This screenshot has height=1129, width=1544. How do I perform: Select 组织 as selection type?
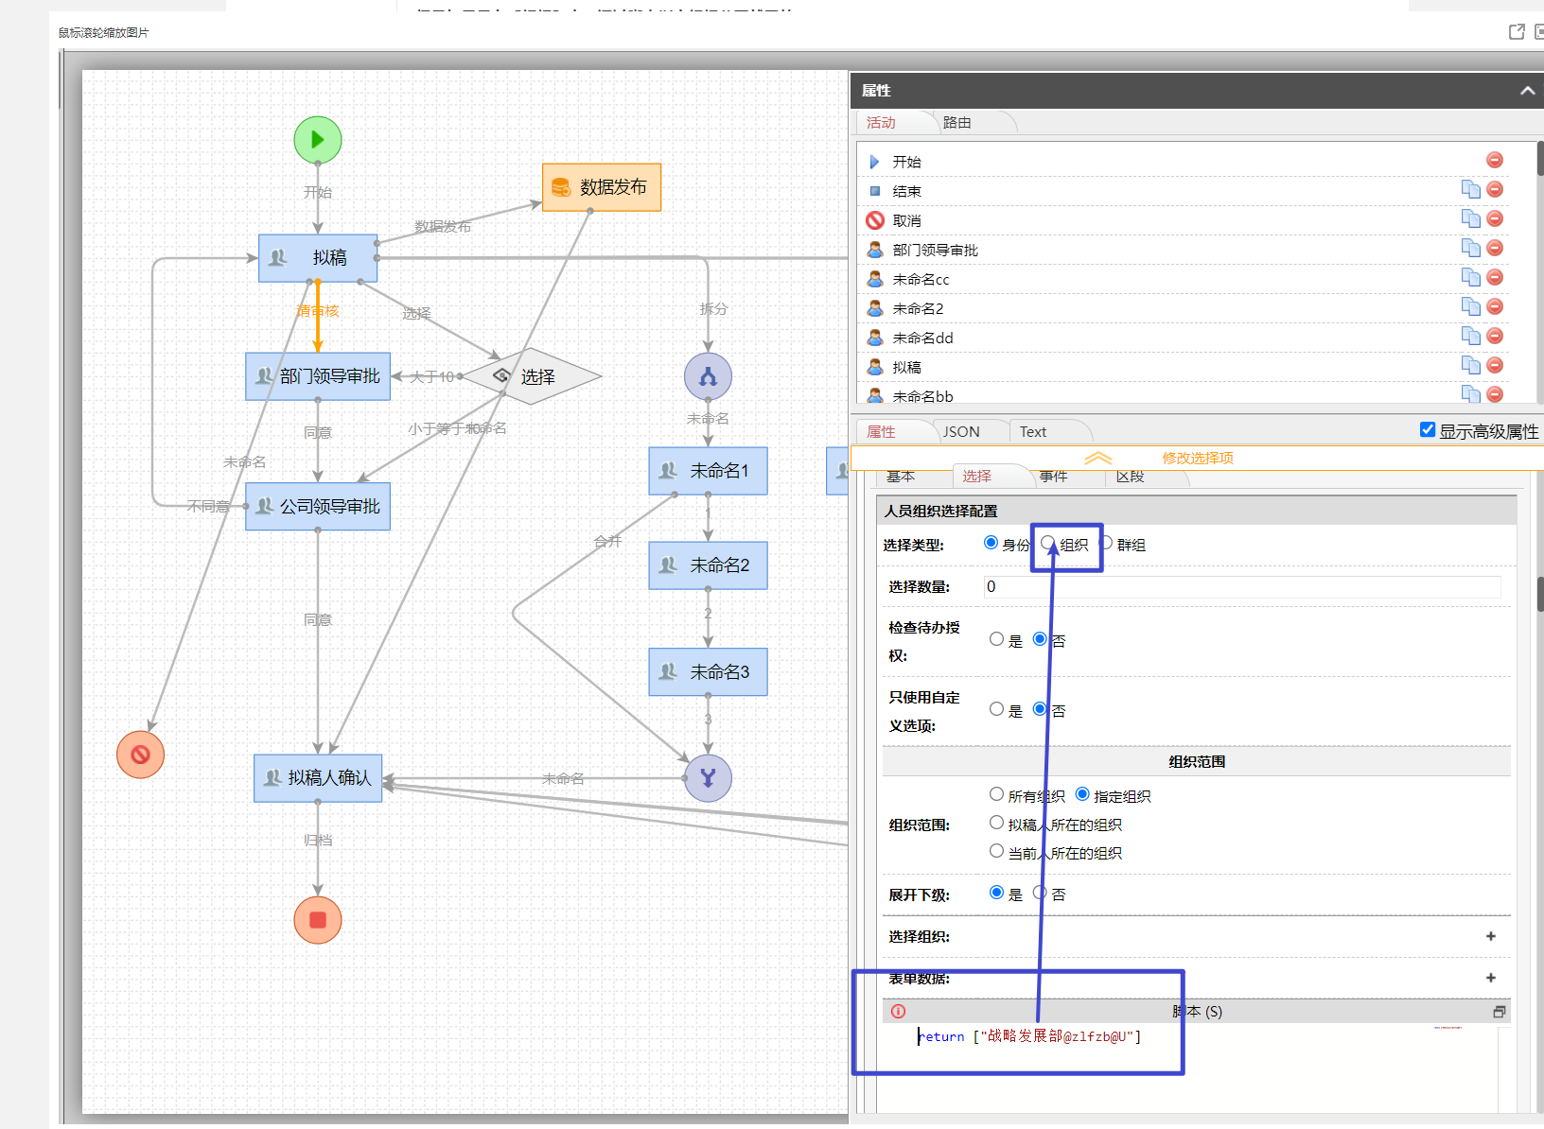pos(1048,544)
